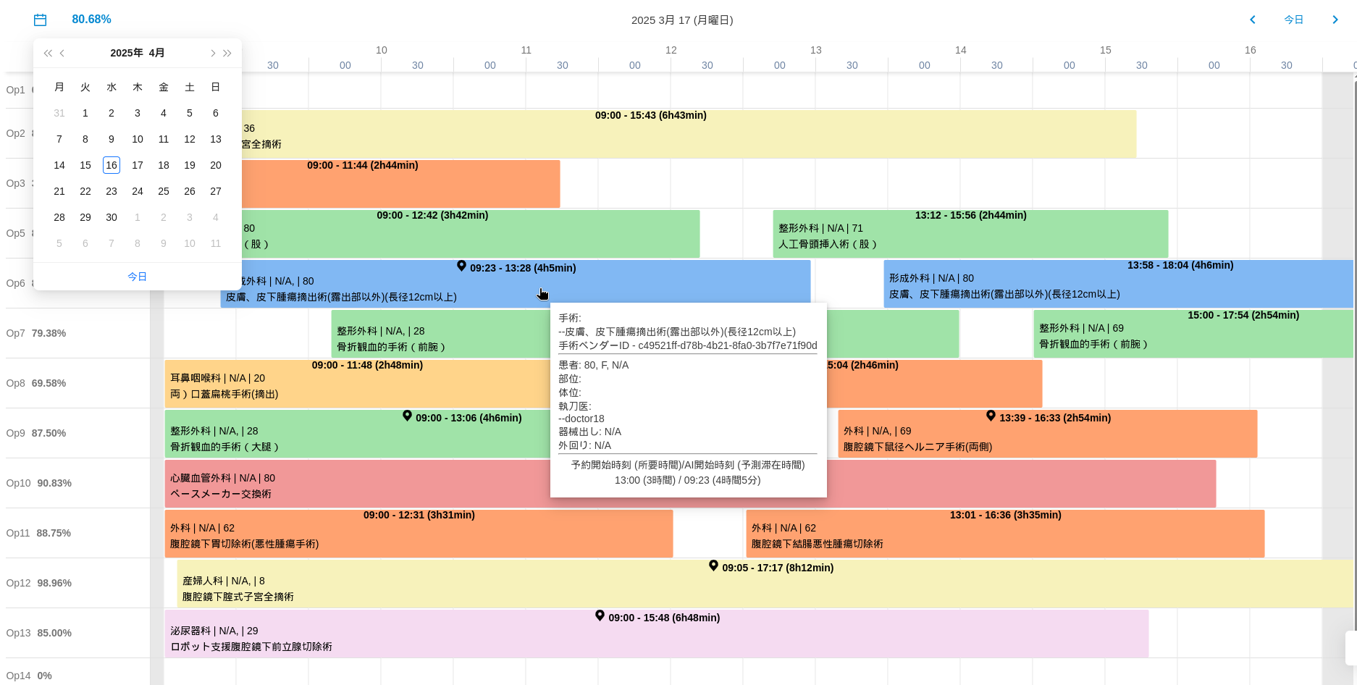Click the Op8 69.58% row label
Image resolution: width=1357 pixels, height=685 pixels.
[36, 383]
